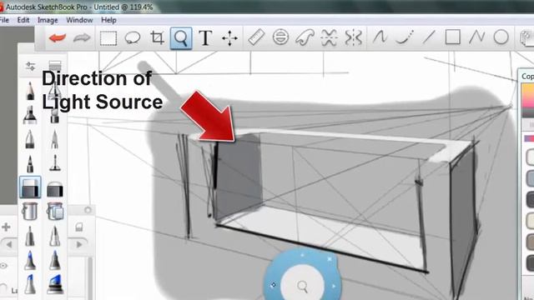This screenshot has width=534, height=300.
Task: Select the Move/Transform arrows tool
Action: click(230, 38)
